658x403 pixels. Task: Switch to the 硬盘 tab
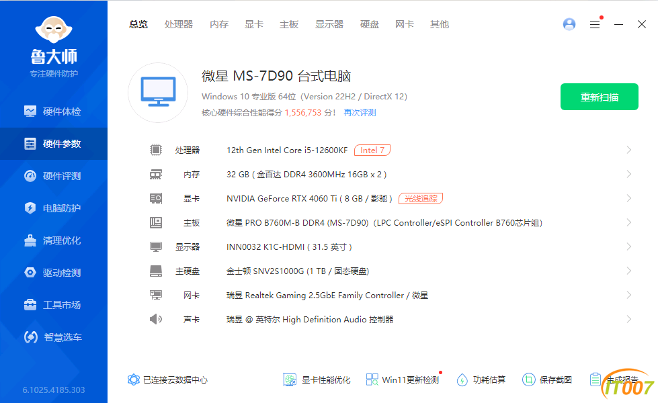370,24
